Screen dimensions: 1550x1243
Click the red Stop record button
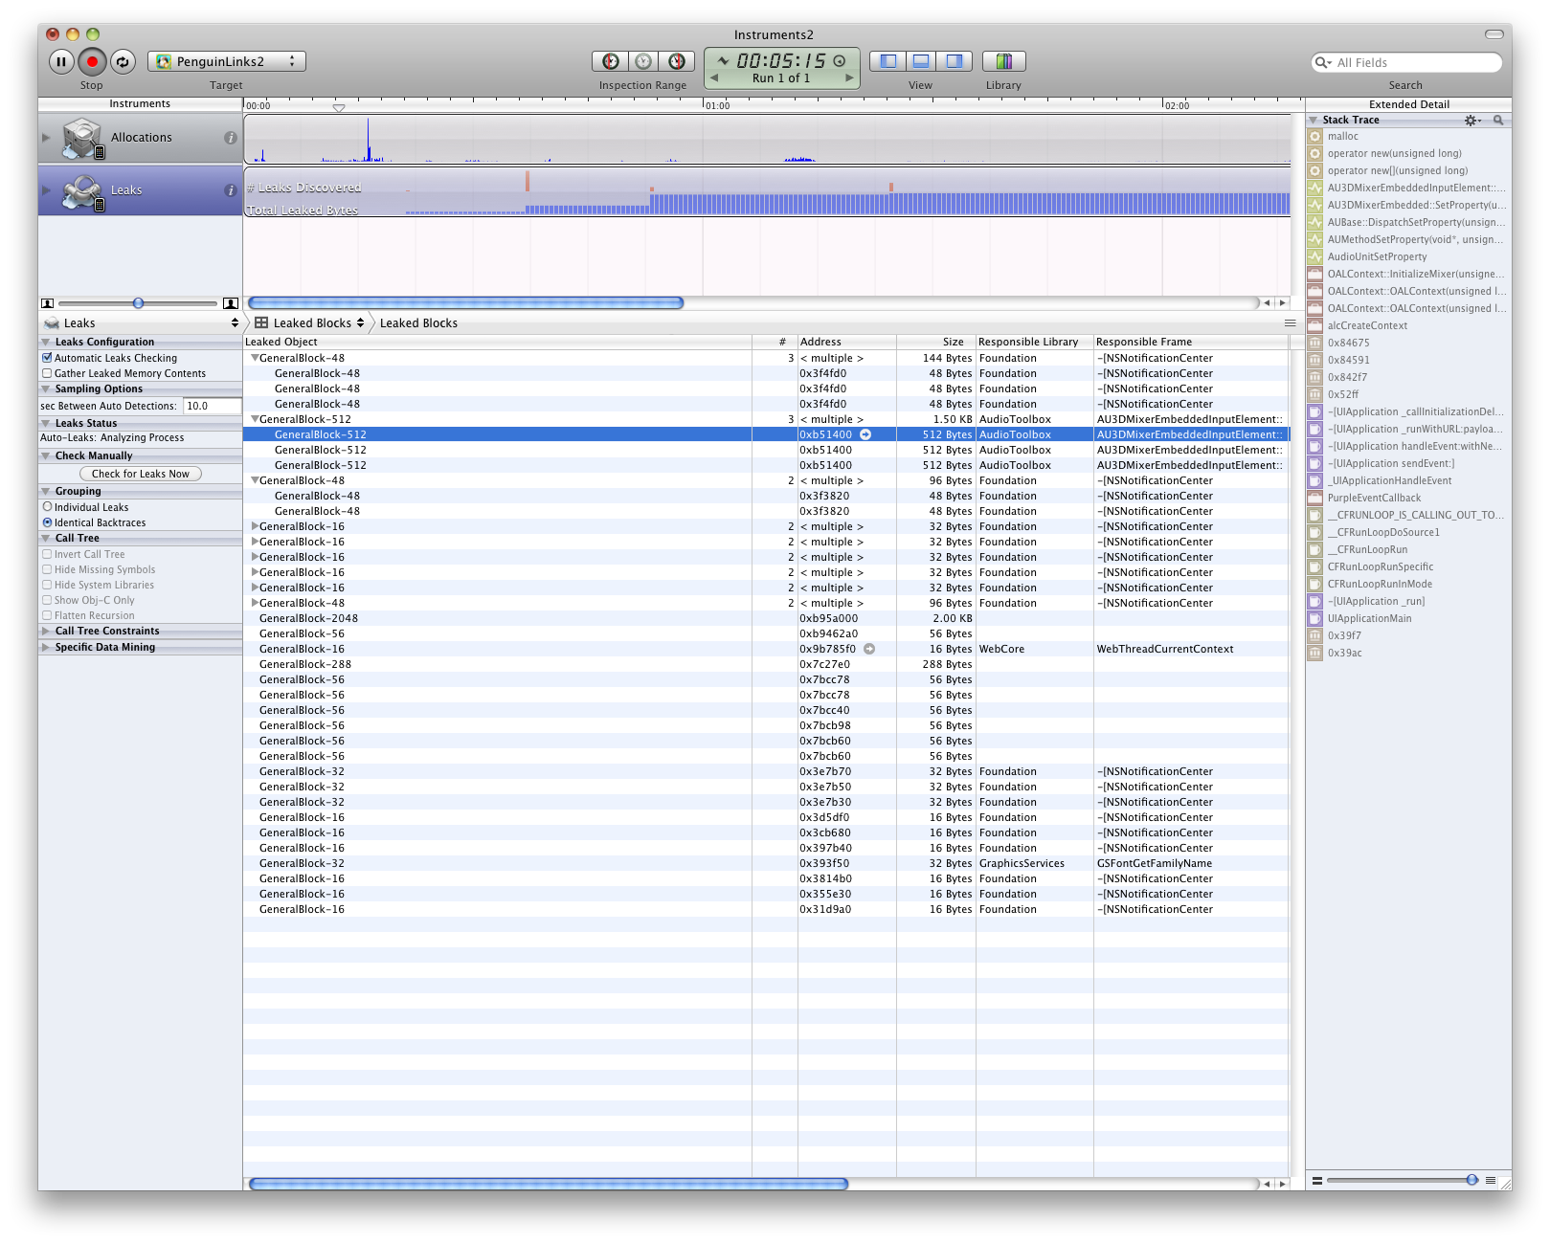click(x=92, y=62)
